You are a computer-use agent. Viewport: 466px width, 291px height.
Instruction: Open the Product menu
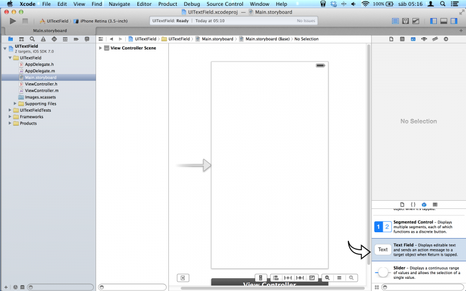[168, 4]
